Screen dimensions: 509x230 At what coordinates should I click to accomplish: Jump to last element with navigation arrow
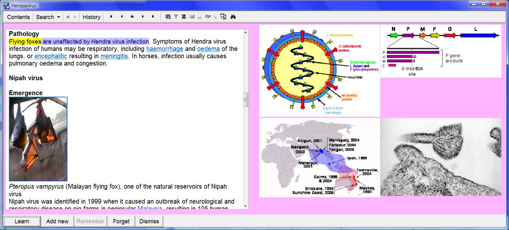click(153, 17)
